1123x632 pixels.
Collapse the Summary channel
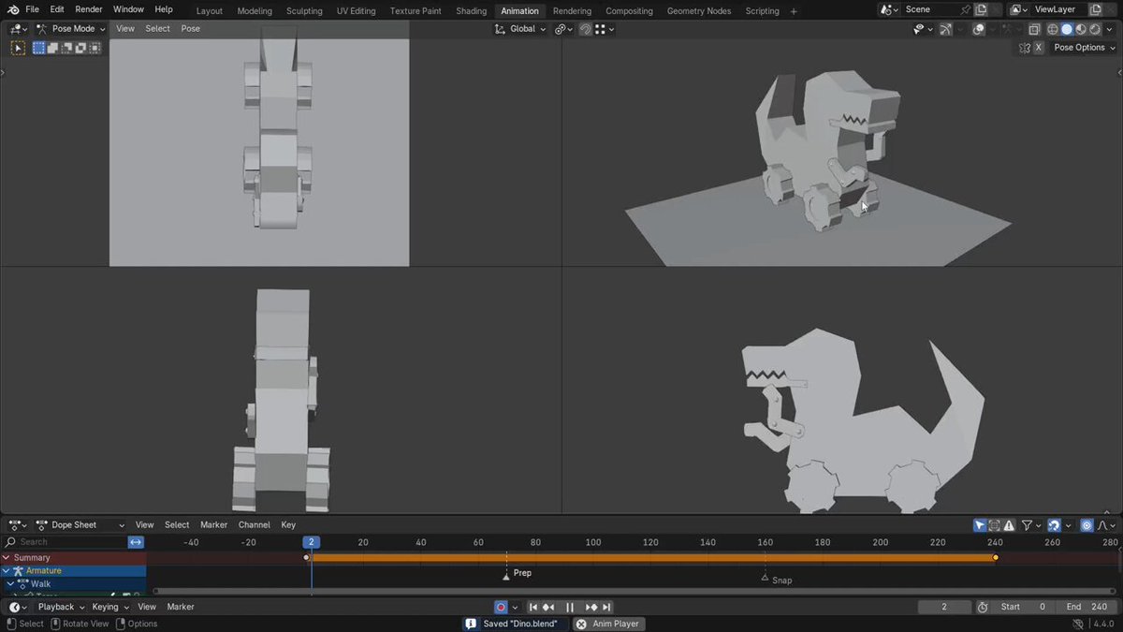(x=7, y=557)
